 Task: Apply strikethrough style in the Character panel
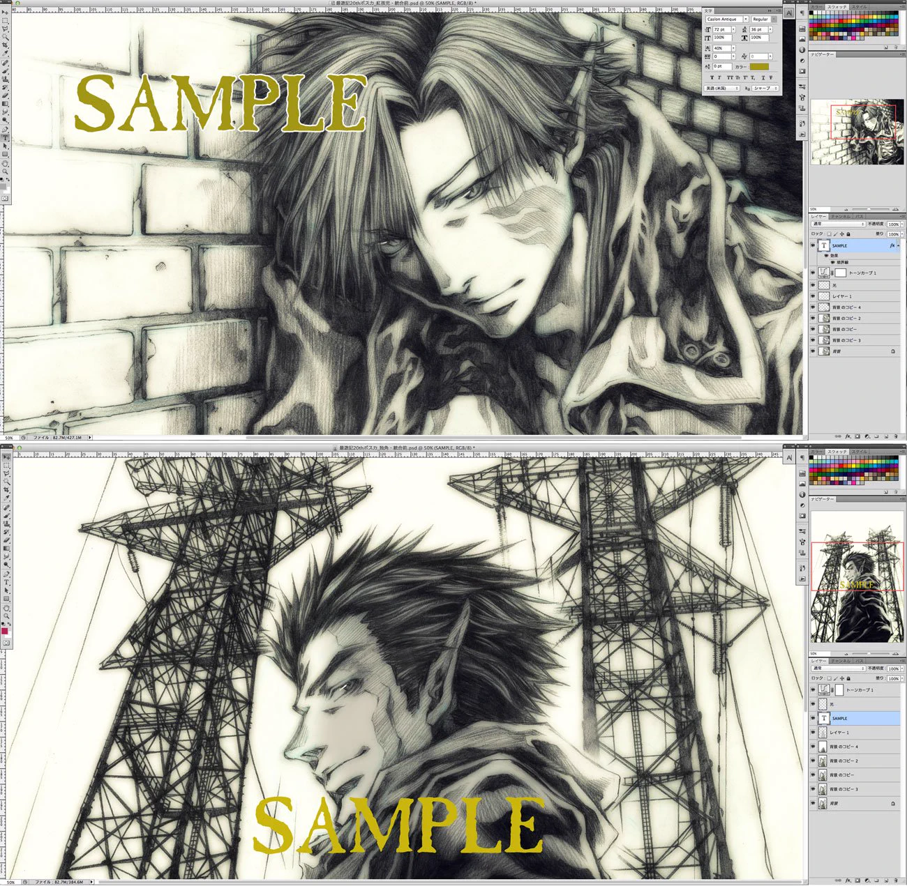pyautogui.click(x=771, y=77)
